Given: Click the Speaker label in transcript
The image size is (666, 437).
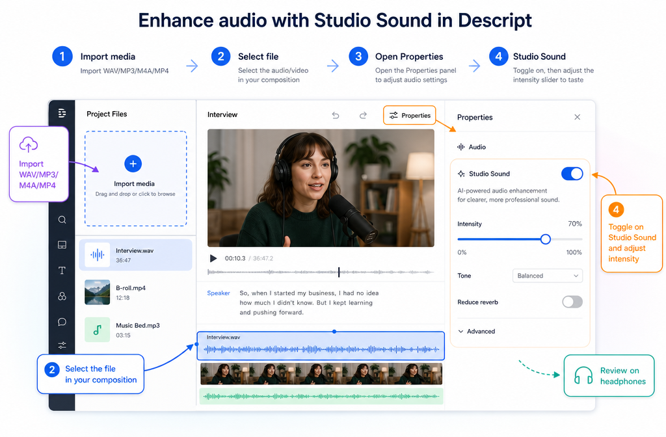Looking at the screenshot, I should 219,293.
